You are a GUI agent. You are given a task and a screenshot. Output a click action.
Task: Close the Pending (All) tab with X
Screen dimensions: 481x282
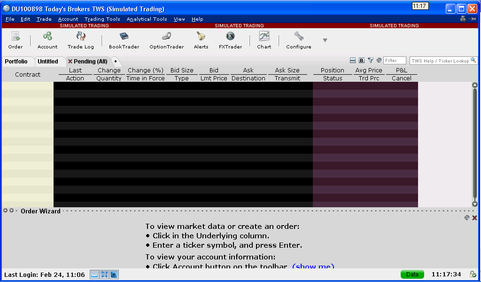[x=70, y=62]
